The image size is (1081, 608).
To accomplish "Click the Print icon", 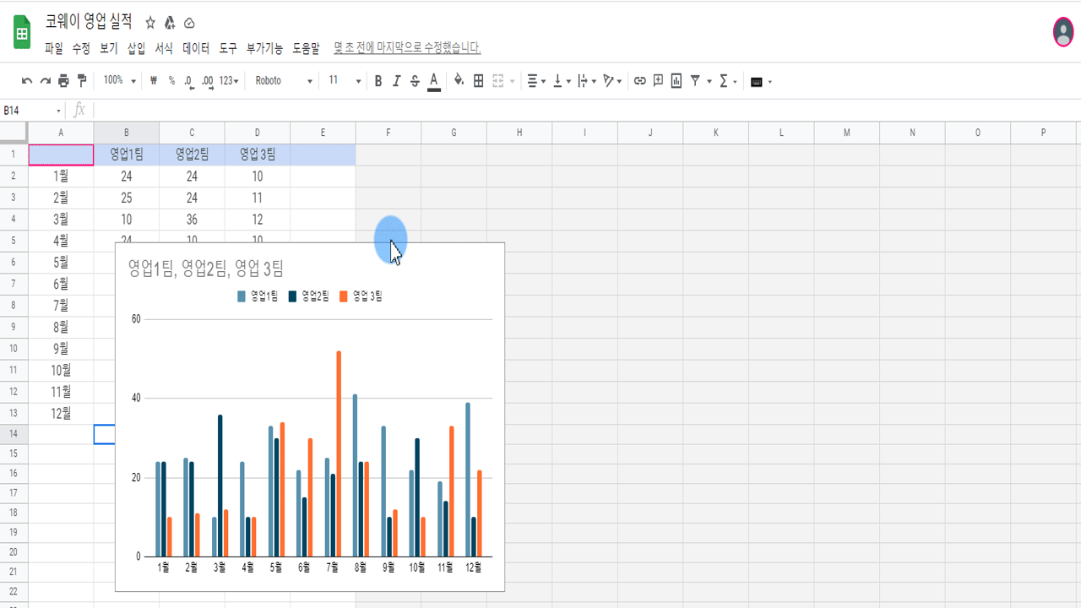I will 63,81.
